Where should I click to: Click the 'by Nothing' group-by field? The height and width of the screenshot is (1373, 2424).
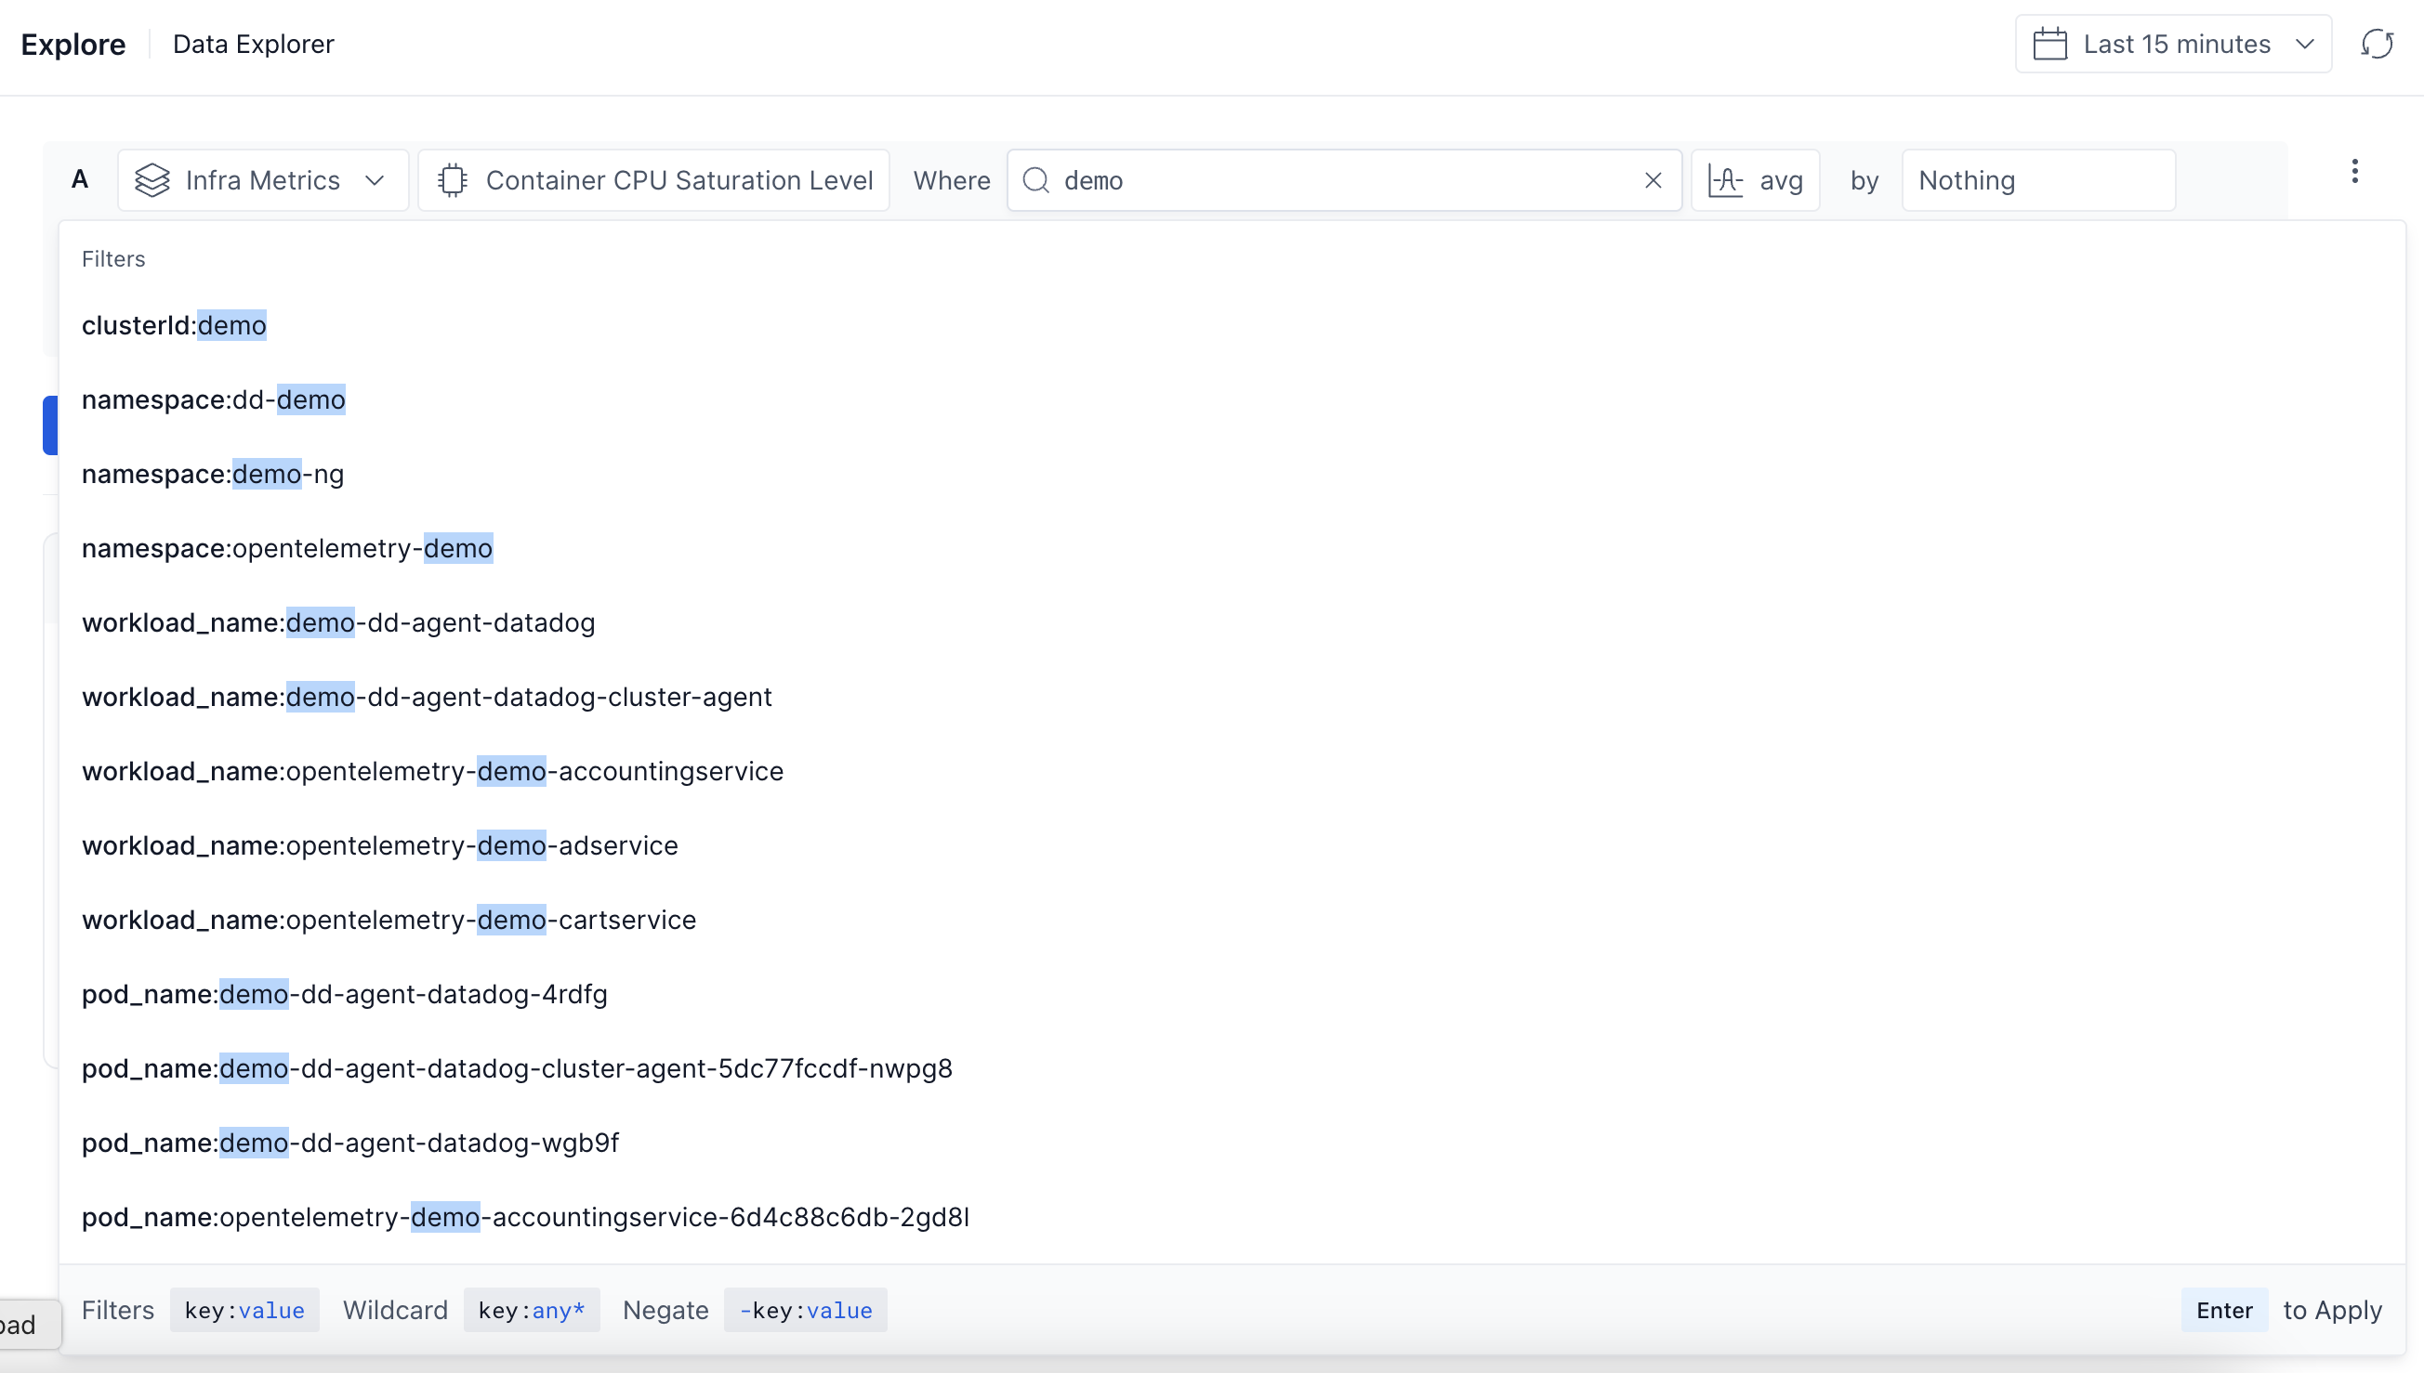pyautogui.click(x=2037, y=180)
